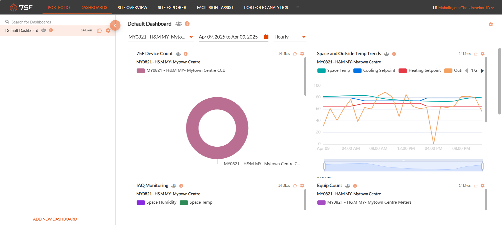This screenshot has height=225, width=502.
Task: Open the Portfolio tab
Action: pyautogui.click(x=59, y=7)
